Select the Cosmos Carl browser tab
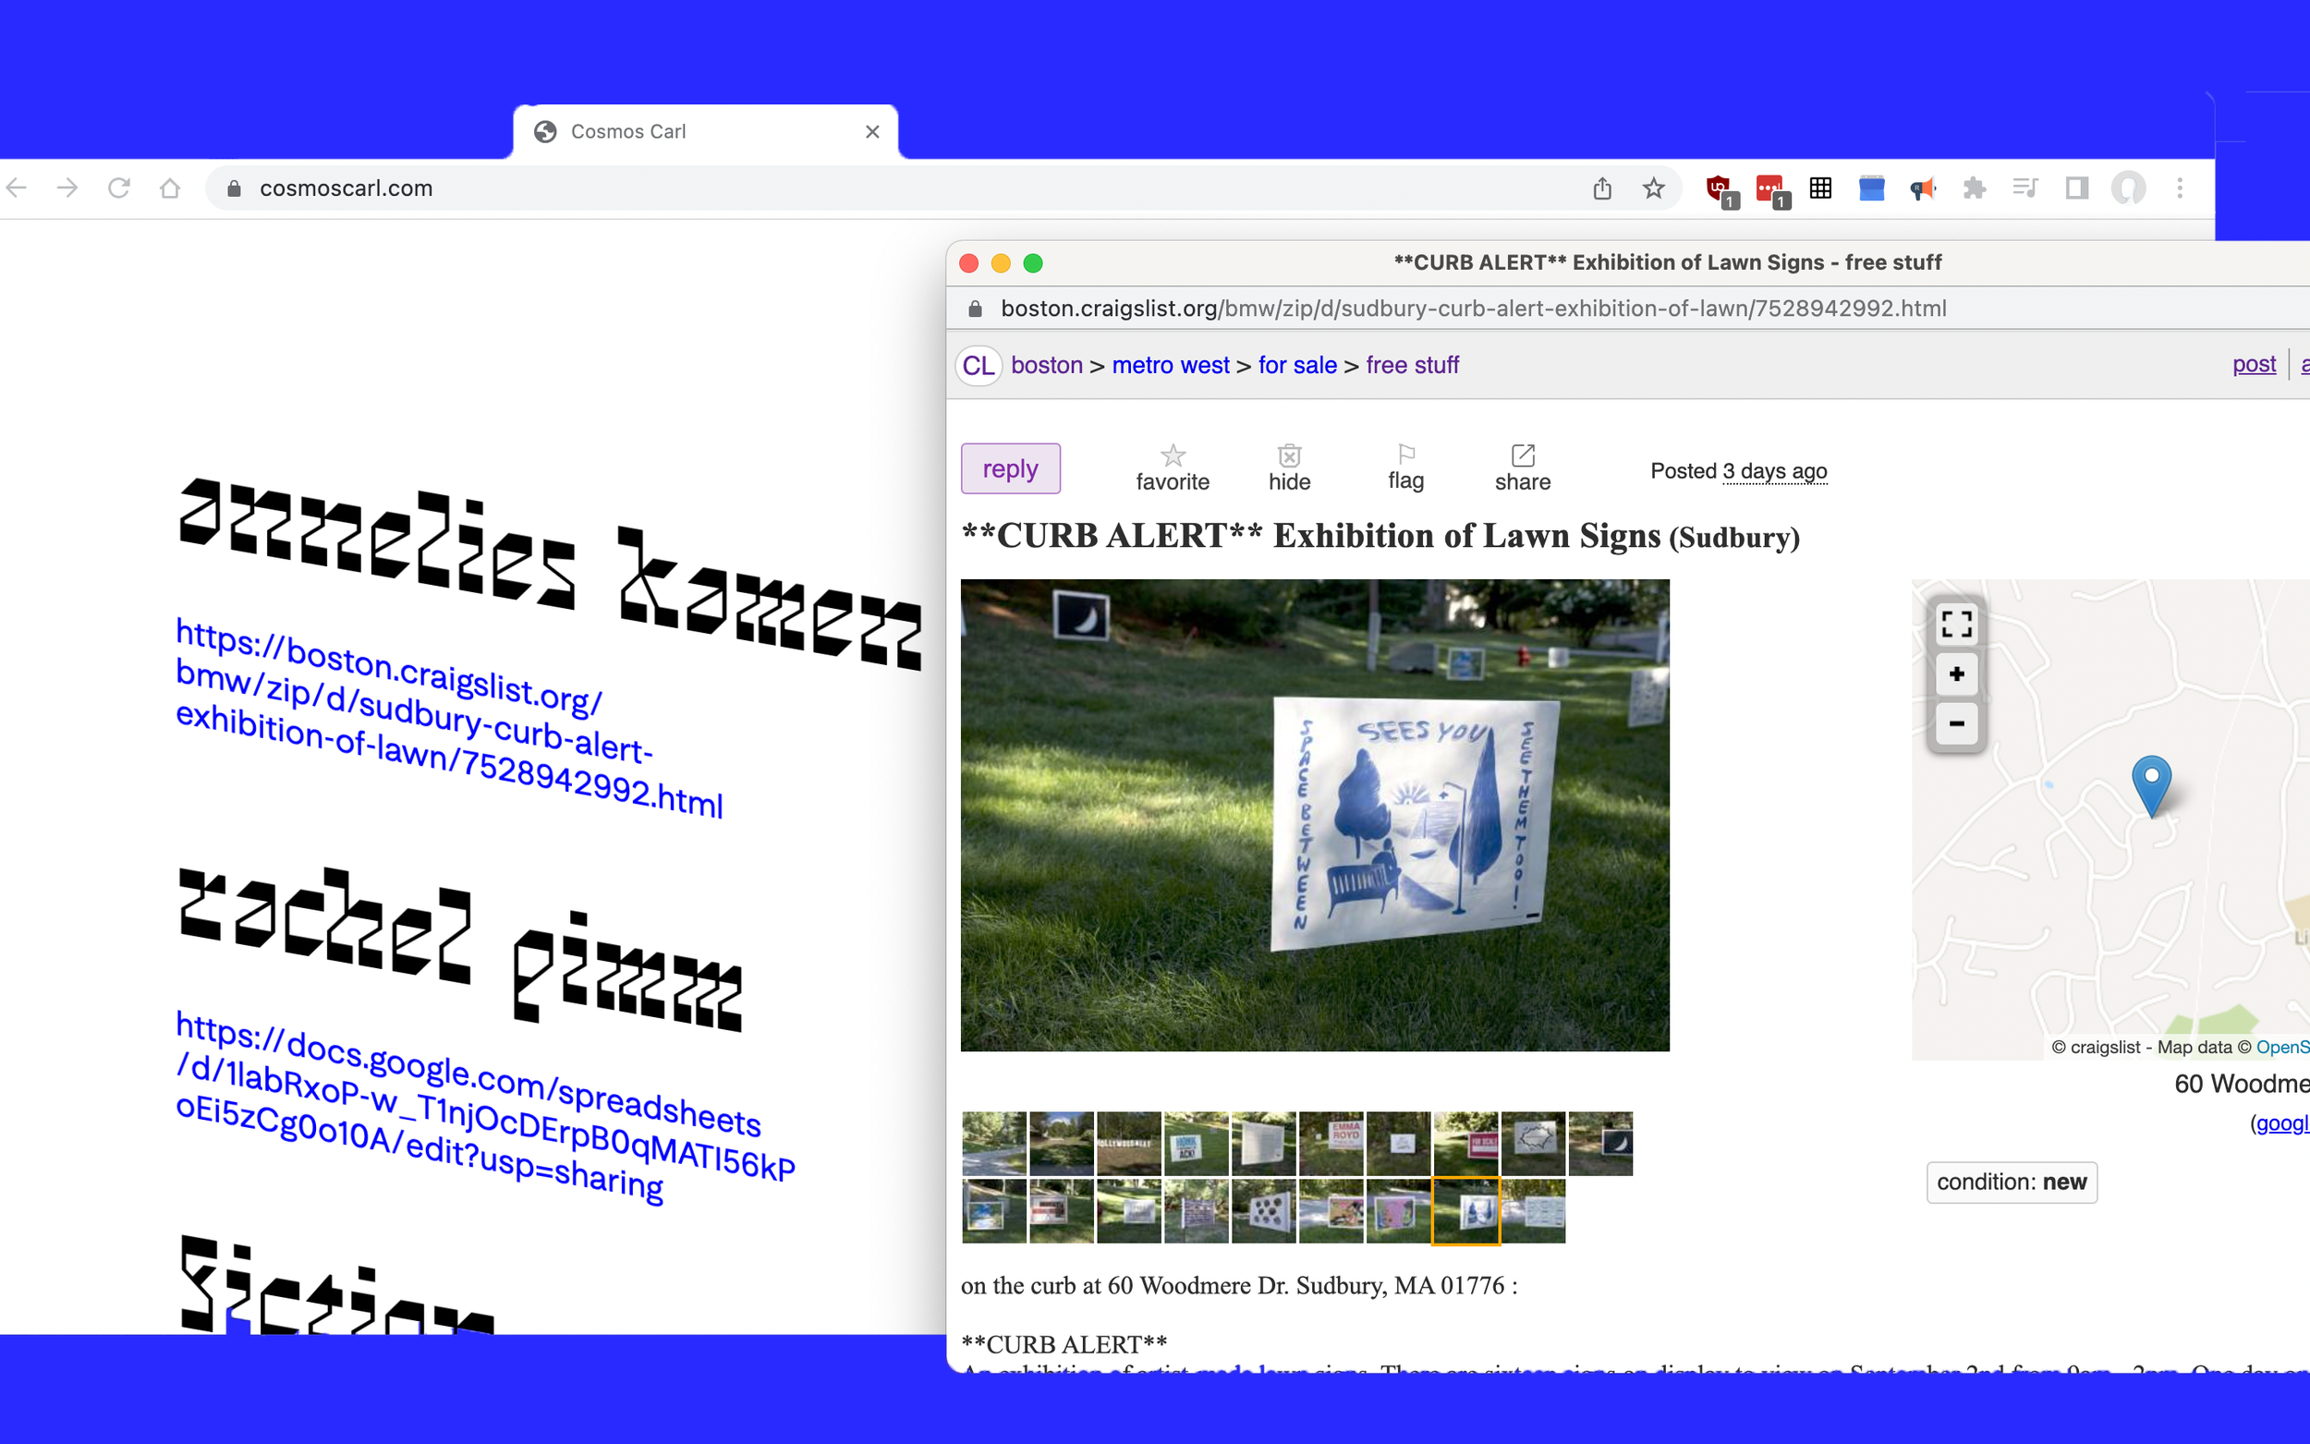 pyautogui.click(x=705, y=132)
